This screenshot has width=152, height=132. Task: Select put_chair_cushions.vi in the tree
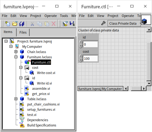click(43, 104)
